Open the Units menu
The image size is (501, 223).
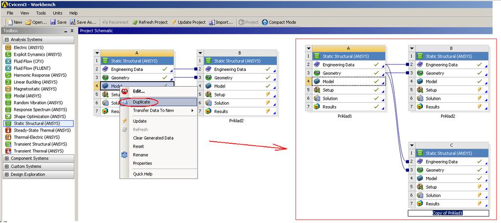click(x=58, y=13)
